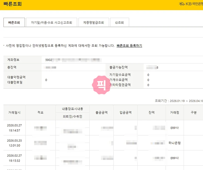Screen dimensions: 203x170
Task: Select the 대출약정금액 label
Action: click(16, 77)
